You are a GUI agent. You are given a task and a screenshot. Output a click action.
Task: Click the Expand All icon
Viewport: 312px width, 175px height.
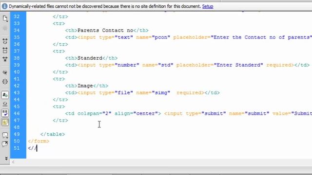[5, 59]
